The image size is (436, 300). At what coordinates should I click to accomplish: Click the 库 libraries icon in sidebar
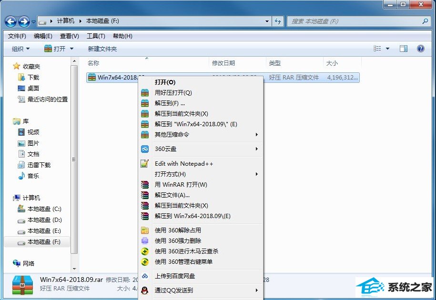[x=16, y=121]
